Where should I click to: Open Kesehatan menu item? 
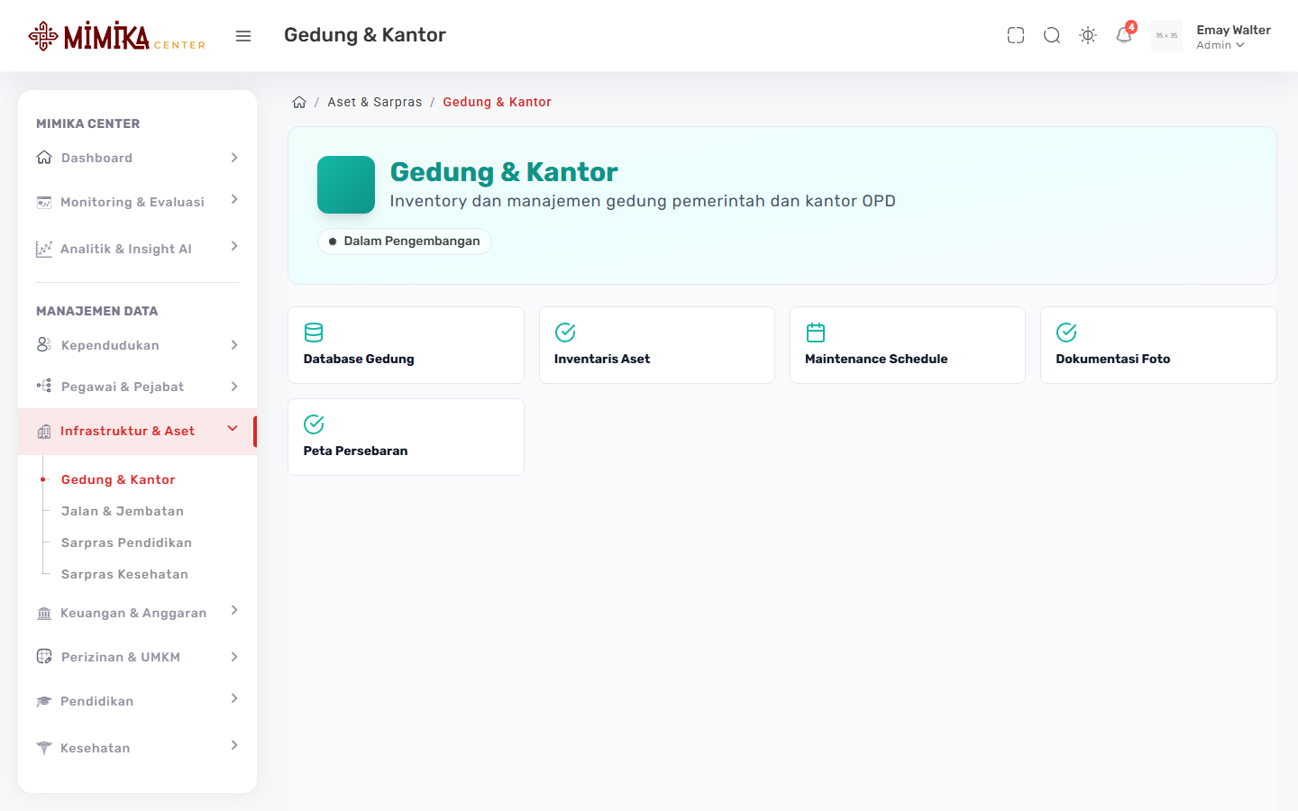137,748
